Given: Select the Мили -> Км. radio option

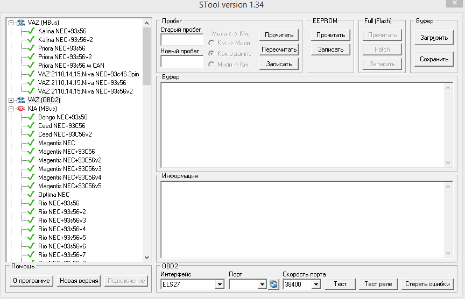Looking at the screenshot, I should 211,65.
